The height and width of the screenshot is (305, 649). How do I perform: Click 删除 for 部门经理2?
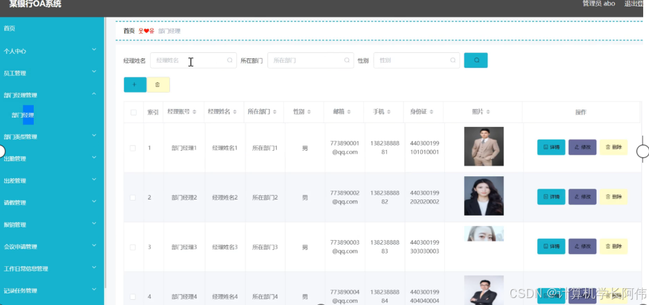[x=614, y=197]
